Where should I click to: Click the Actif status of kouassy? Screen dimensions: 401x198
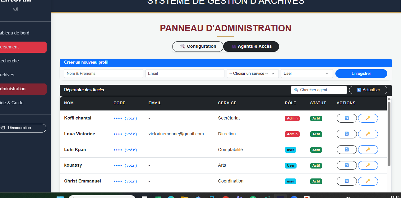(x=316, y=165)
